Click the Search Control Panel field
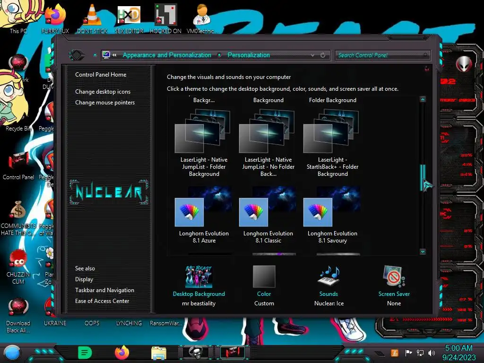This screenshot has height=363, width=484. (x=382, y=55)
